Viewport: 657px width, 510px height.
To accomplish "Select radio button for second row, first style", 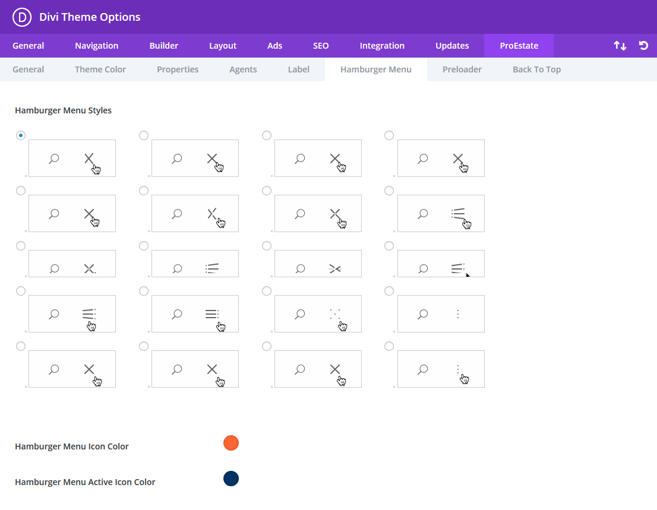I will [x=21, y=191].
